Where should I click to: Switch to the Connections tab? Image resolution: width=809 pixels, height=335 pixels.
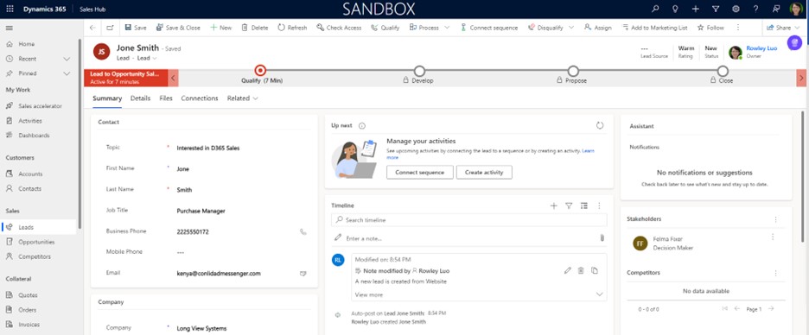[200, 98]
